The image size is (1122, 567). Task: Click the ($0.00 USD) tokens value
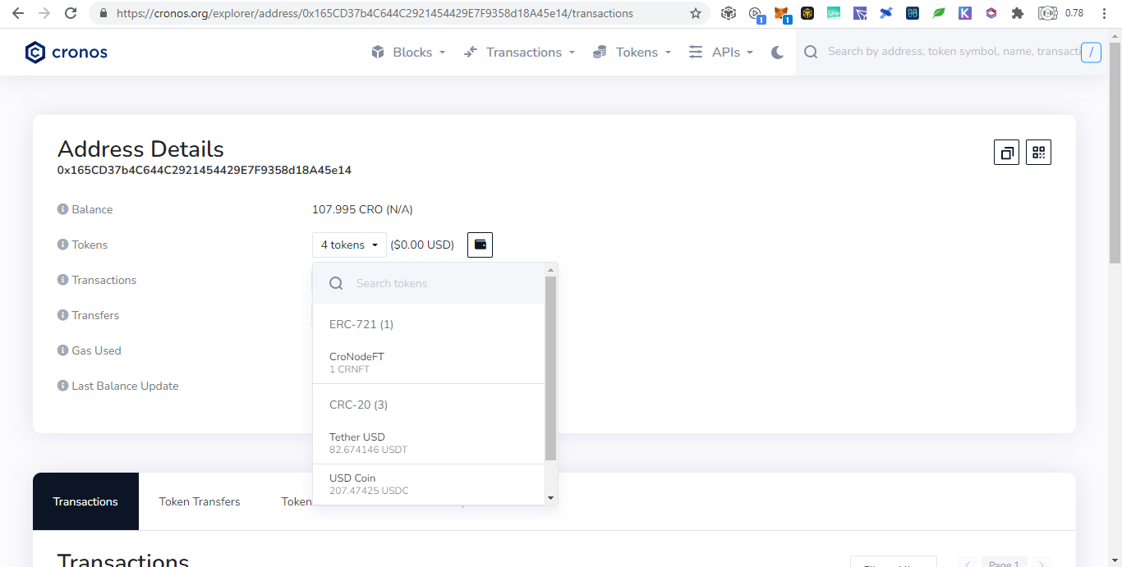(x=422, y=245)
